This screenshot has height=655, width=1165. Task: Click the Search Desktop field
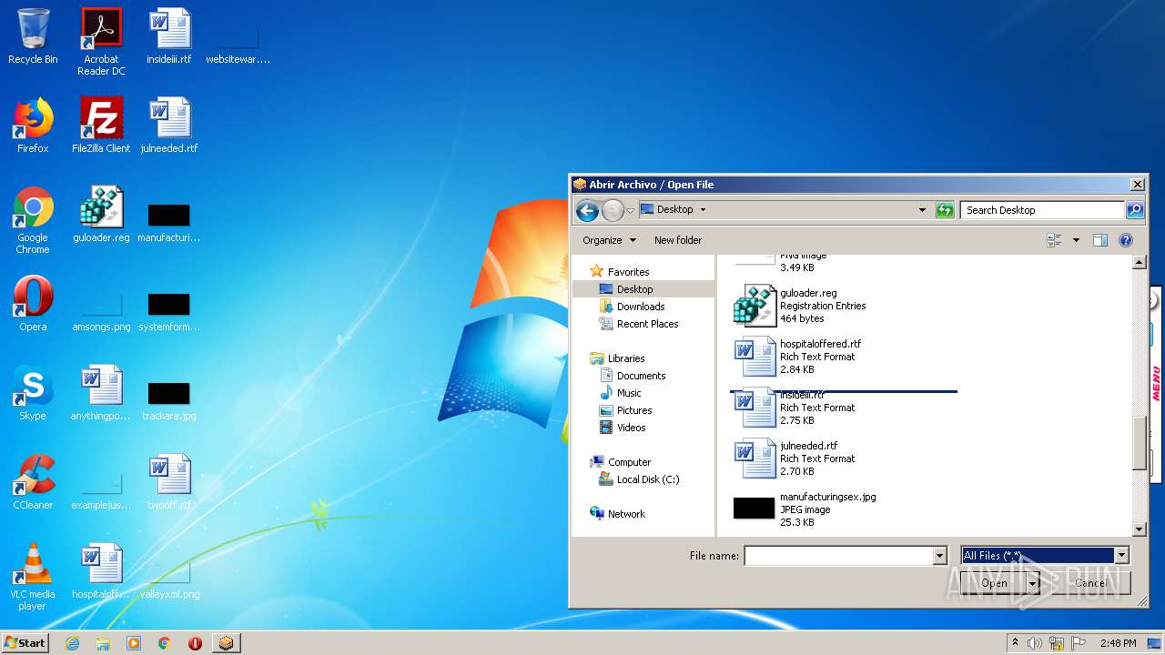pos(1042,210)
